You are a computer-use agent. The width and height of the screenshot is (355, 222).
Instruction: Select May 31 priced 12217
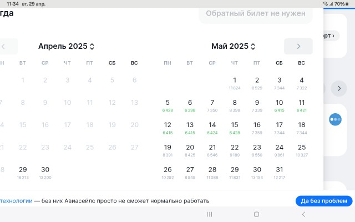click(x=279, y=173)
